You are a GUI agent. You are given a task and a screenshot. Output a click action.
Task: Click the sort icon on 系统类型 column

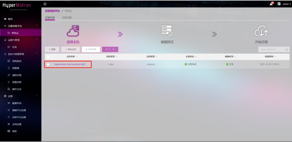click(116, 57)
